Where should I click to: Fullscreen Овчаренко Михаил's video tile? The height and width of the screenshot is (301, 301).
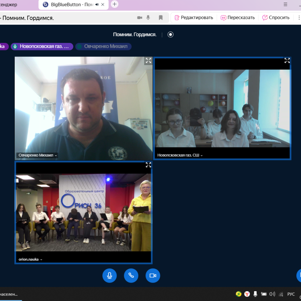tap(148, 61)
